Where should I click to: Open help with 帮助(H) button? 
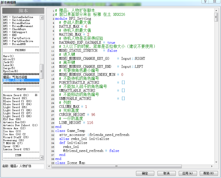click(209, 173)
